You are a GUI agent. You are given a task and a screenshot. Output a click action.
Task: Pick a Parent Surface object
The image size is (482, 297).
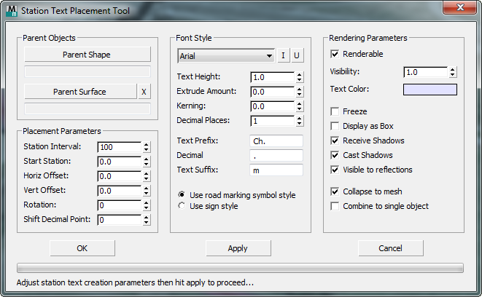(x=79, y=92)
